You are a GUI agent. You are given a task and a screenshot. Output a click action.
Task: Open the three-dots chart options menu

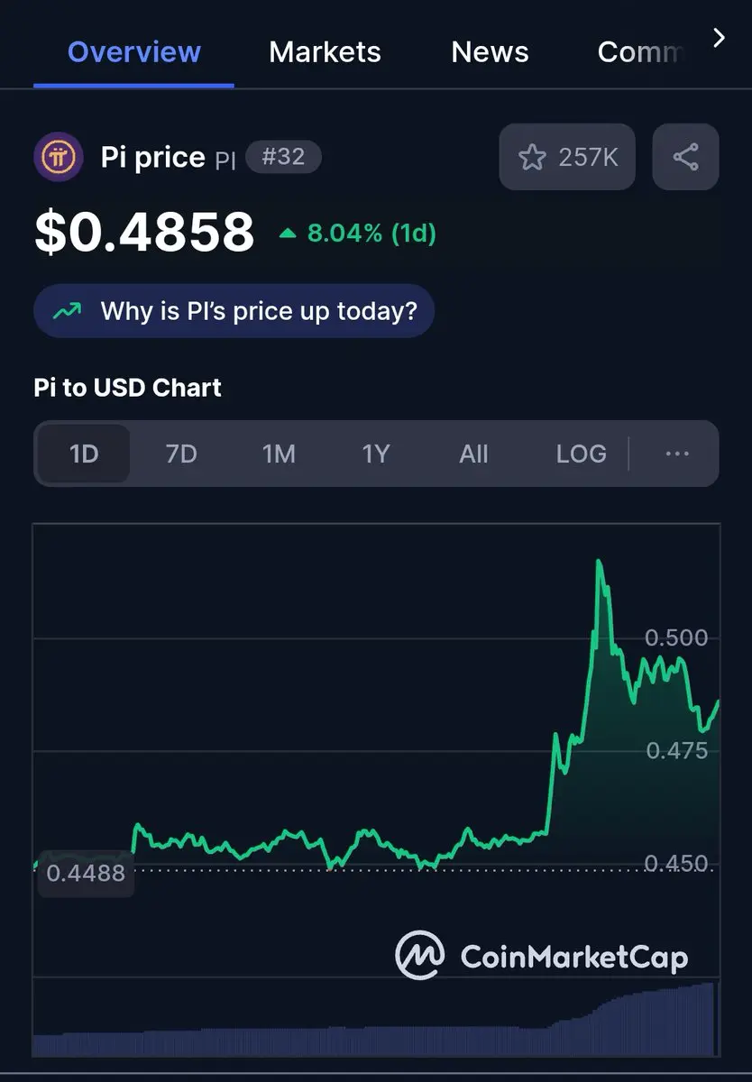point(677,454)
